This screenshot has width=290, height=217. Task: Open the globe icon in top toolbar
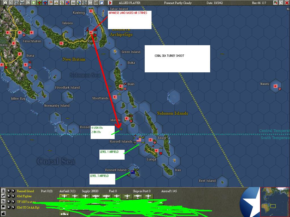coord(79,3)
